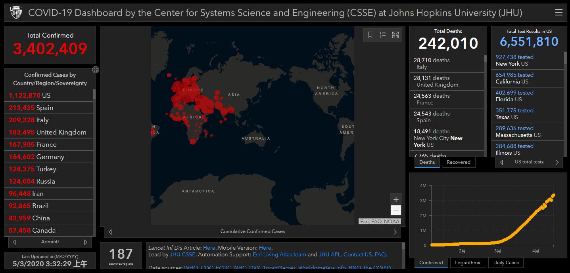570x273 pixels.
Task: Click the Esri, FAO, NOAA map attribution
Action: pos(380,222)
